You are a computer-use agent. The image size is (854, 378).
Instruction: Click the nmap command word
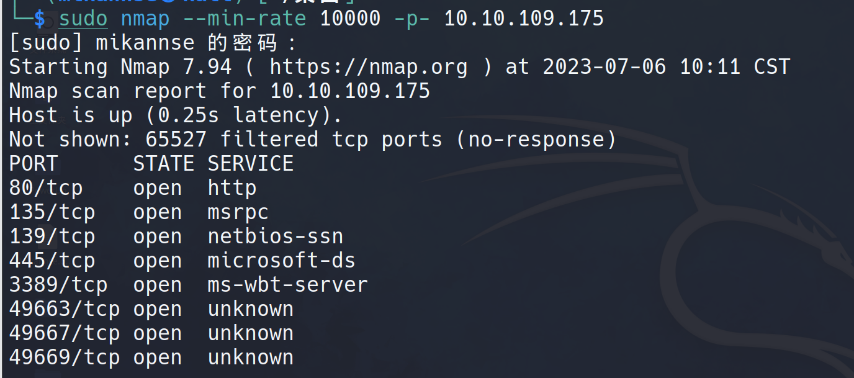(x=145, y=18)
